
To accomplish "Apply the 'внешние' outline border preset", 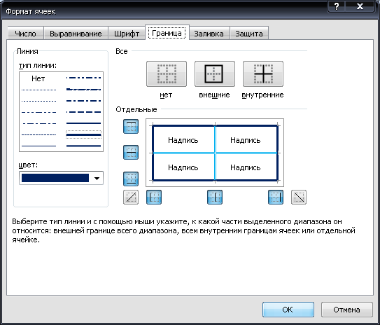I will click(x=215, y=74).
